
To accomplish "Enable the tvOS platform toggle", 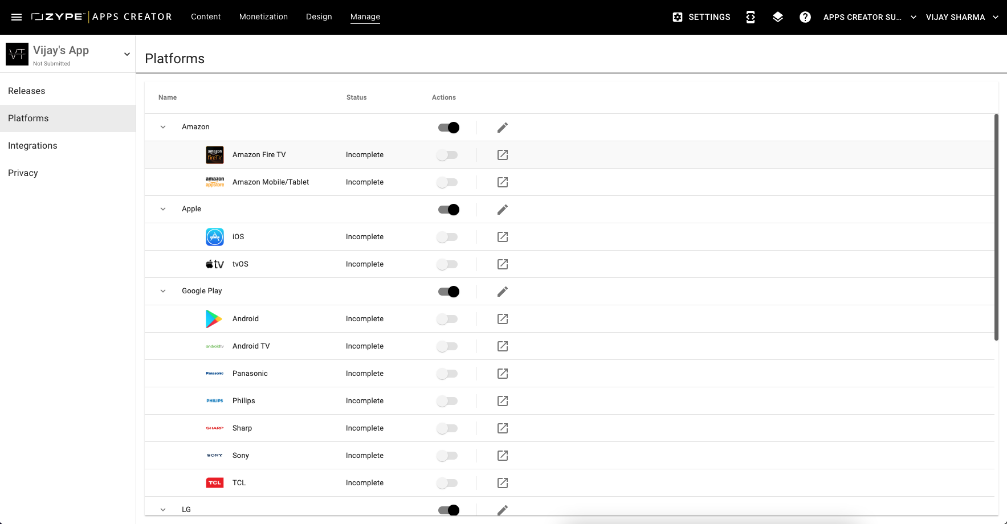I will pos(447,264).
